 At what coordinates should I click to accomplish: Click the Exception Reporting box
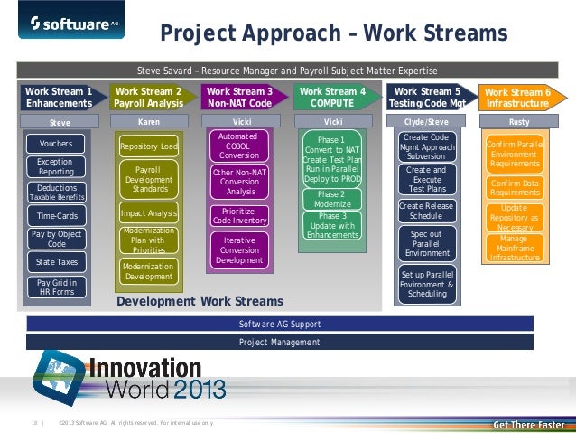click(56, 166)
